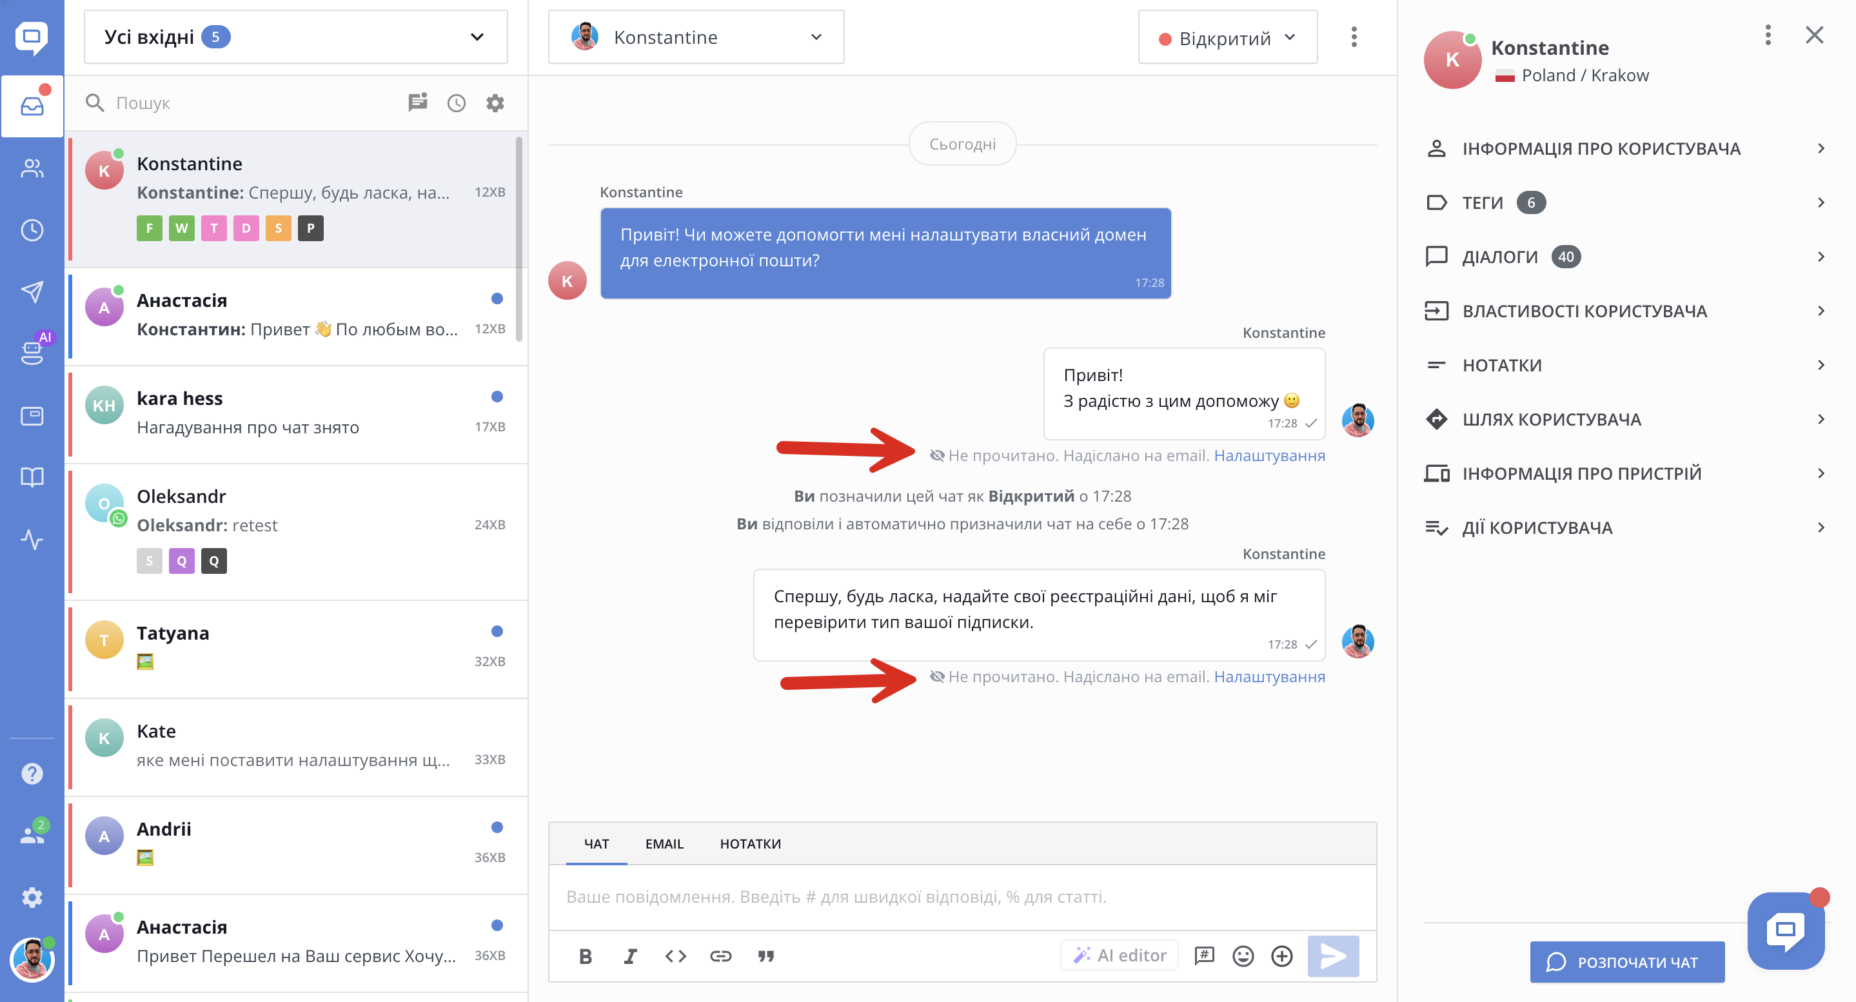This screenshot has width=1856, height=1002.
Task: Click the green F tag on Konstantine chat
Action: [149, 228]
